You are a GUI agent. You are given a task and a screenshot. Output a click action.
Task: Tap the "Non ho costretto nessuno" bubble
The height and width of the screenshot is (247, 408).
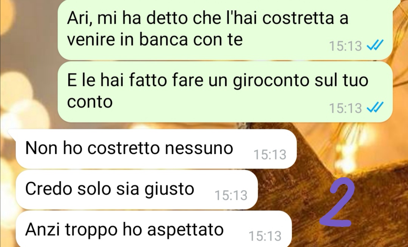click(156, 149)
